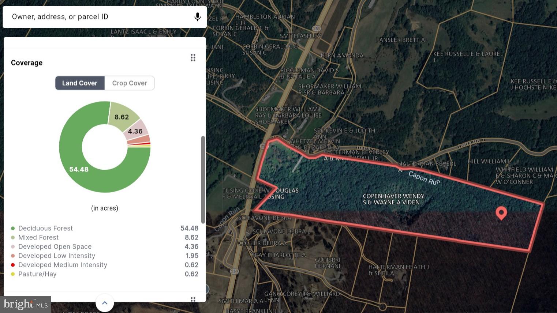Viewport: 557px width, 313px height.
Task: Click the Developed Open Space chart segment
Action: tap(136, 130)
